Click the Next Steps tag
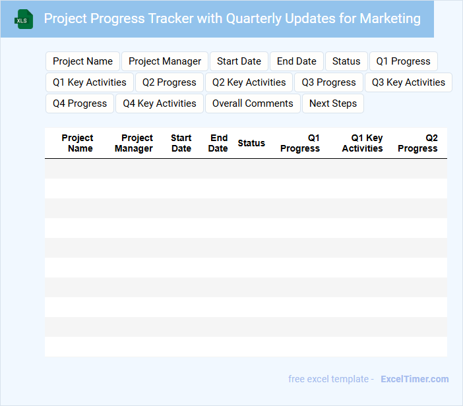The image size is (463, 406). pyautogui.click(x=332, y=103)
